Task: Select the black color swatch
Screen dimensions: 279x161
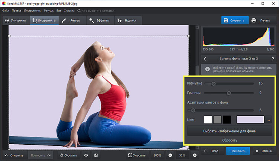Action: [x=227, y=119]
